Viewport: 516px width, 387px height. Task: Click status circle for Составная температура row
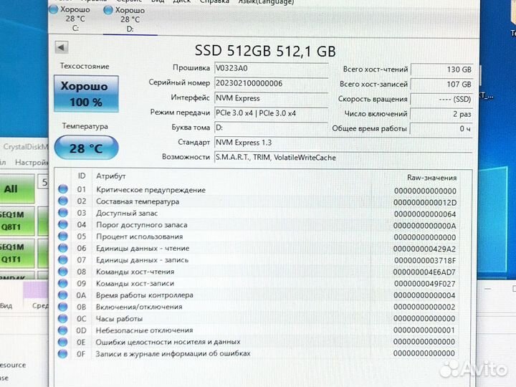(x=63, y=201)
